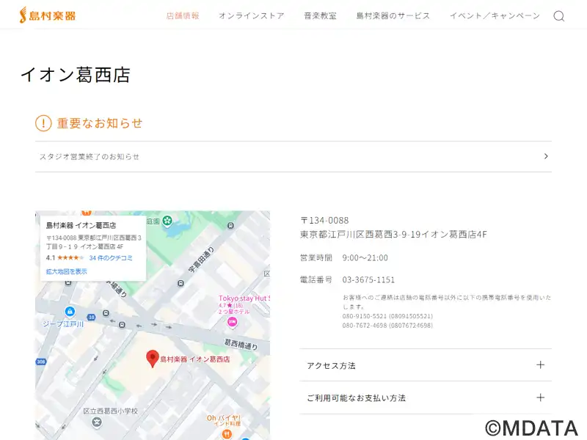This screenshot has width=587, height=440.
Task: Click 重要なお知らせ heading
Action: (x=100, y=123)
